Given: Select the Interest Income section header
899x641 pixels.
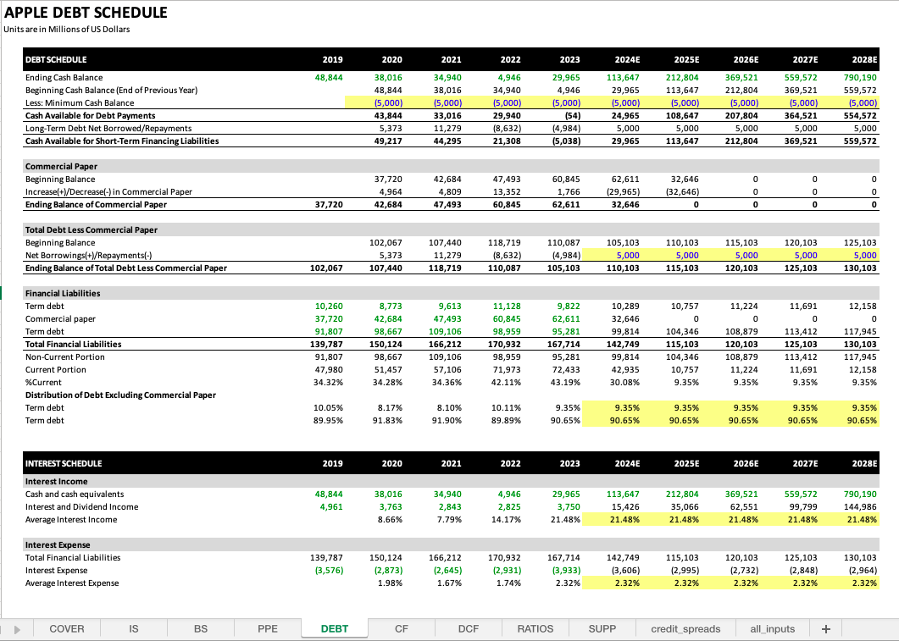Looking at the screenshot, I should [56, 482].
